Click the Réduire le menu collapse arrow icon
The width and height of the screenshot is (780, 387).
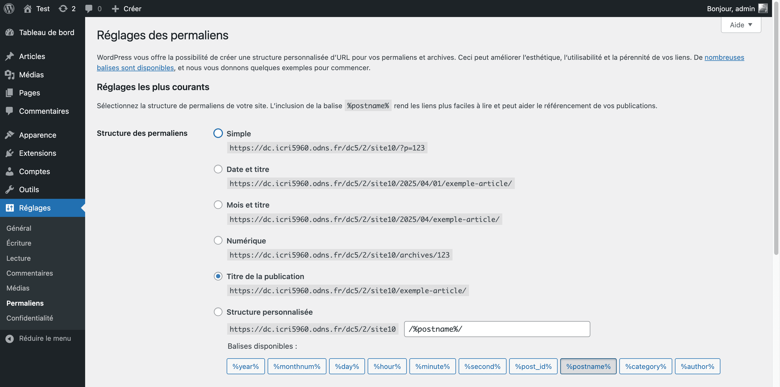click(10, 339)
